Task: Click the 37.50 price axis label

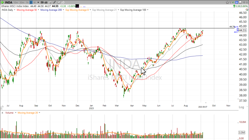Action: point(243,101)
